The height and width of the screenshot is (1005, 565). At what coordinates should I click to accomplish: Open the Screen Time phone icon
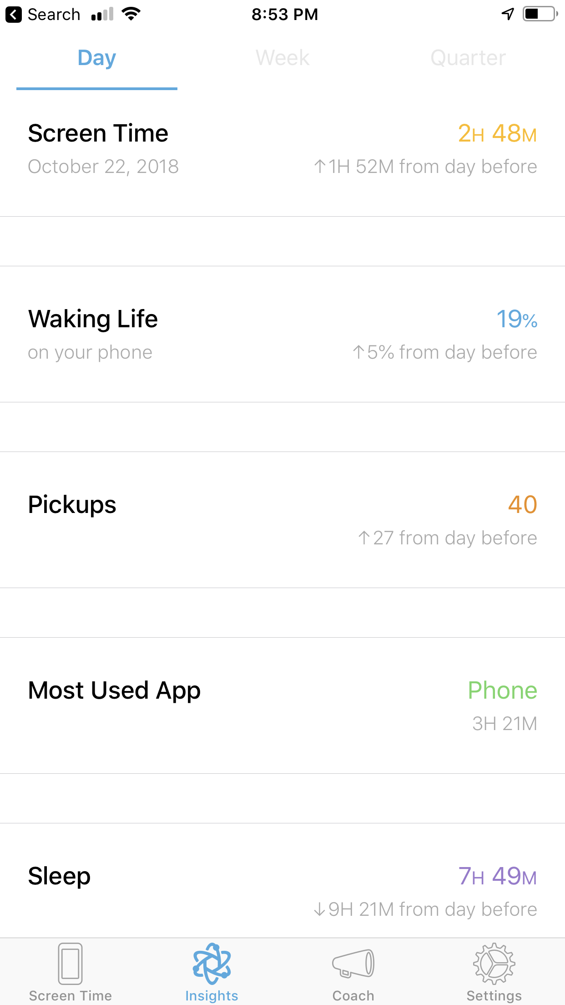tap(70, 964)
